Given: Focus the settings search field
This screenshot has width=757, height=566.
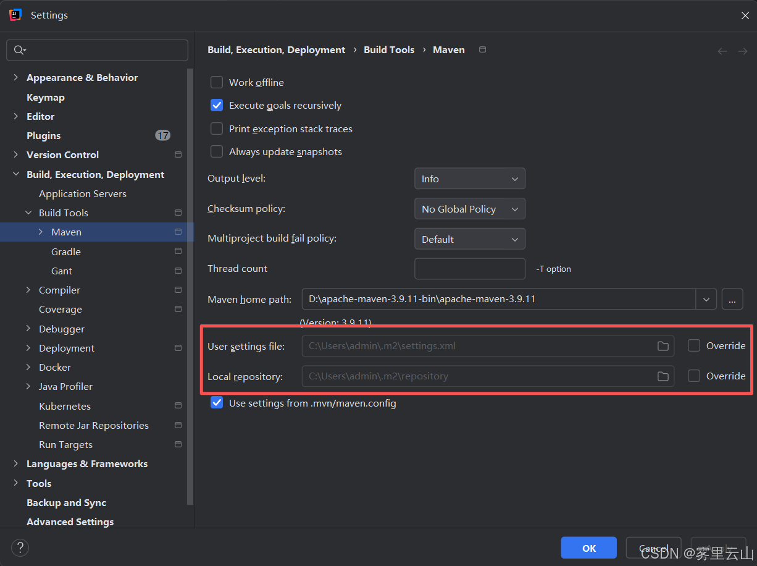Looking at the screenshot, I should [97, 50].
